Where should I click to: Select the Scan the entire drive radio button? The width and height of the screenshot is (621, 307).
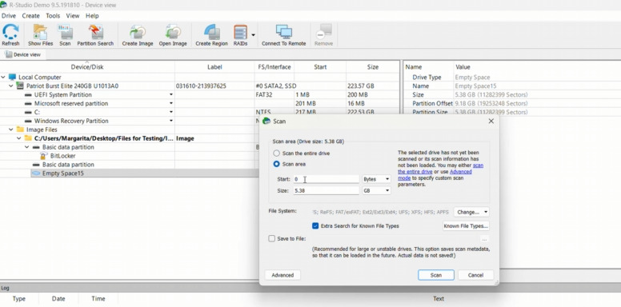(276, 153)
